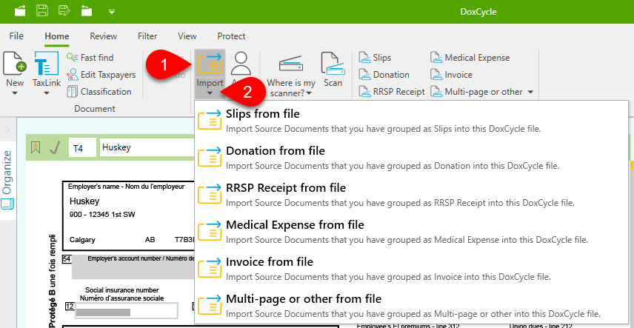Open the Organize side panel tab
634x328 pixels.
point(7,180)
